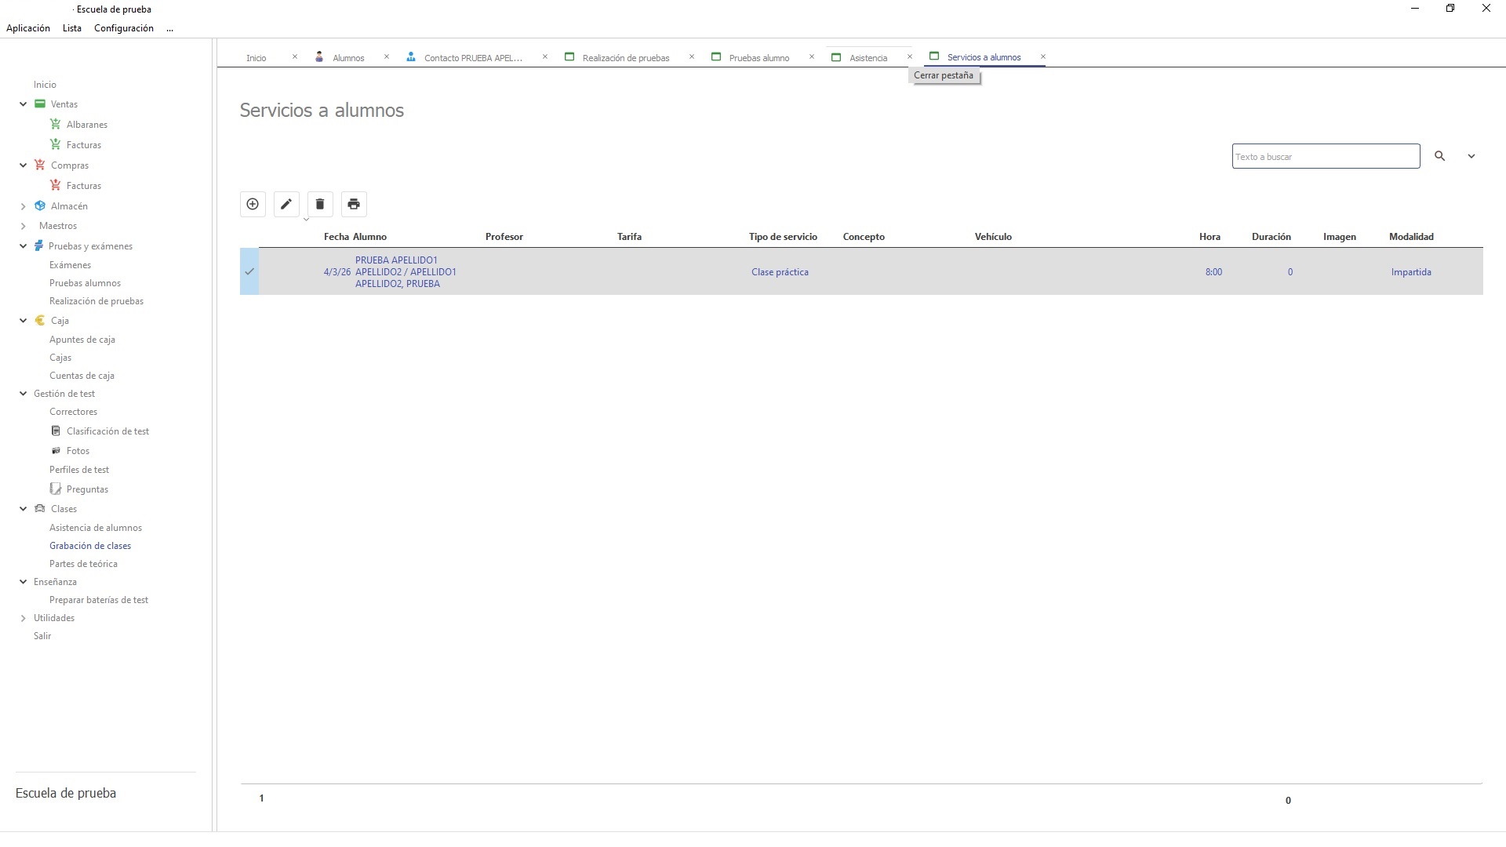
Task: Toggle the checkmark on the selected row
Action: pyautogui.click(x=249, y=272)
